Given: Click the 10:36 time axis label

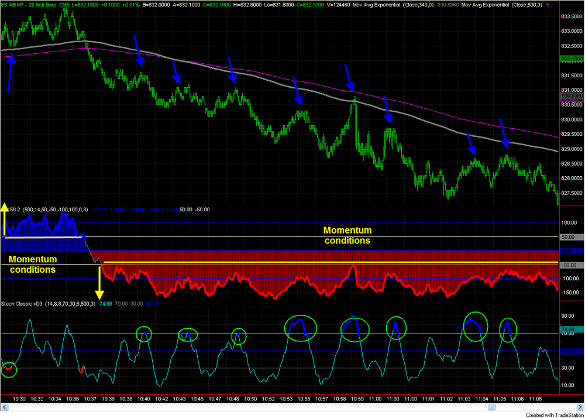Looking at the screenshot, I should click(73, 399).
